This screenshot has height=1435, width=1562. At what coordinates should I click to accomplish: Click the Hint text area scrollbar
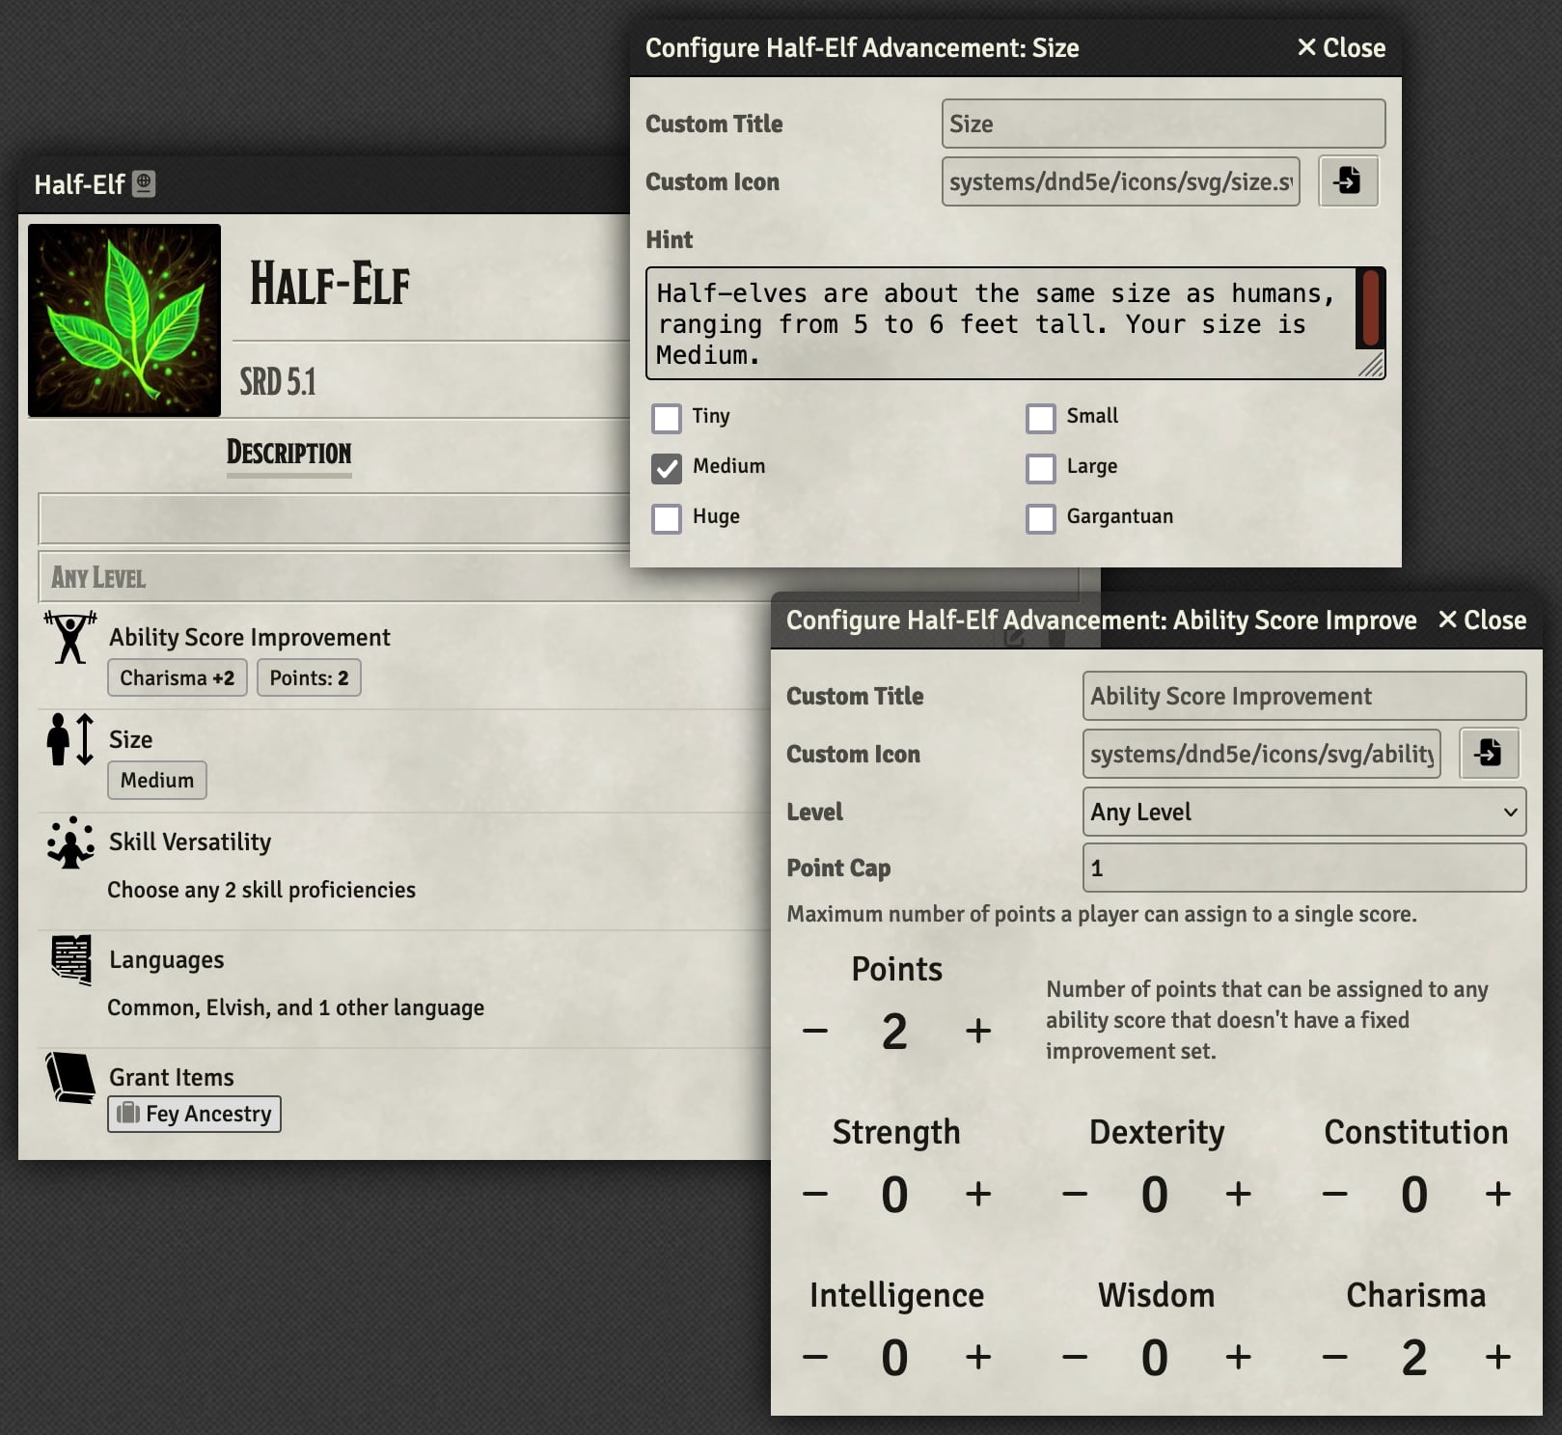click(x=1370, y=309)
